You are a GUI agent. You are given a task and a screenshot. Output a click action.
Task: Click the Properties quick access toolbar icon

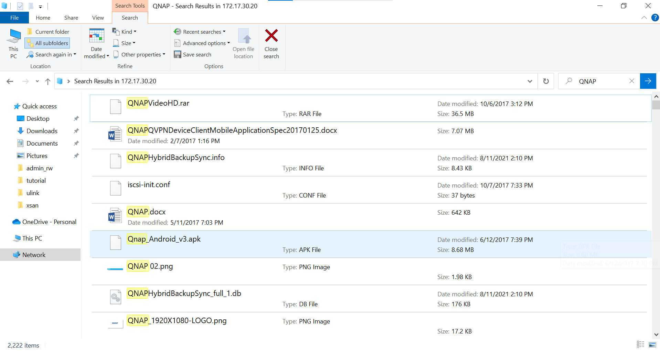tap(20, 6)
